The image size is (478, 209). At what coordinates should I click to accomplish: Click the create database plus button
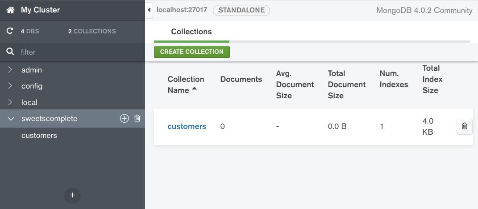coord(72,195)
